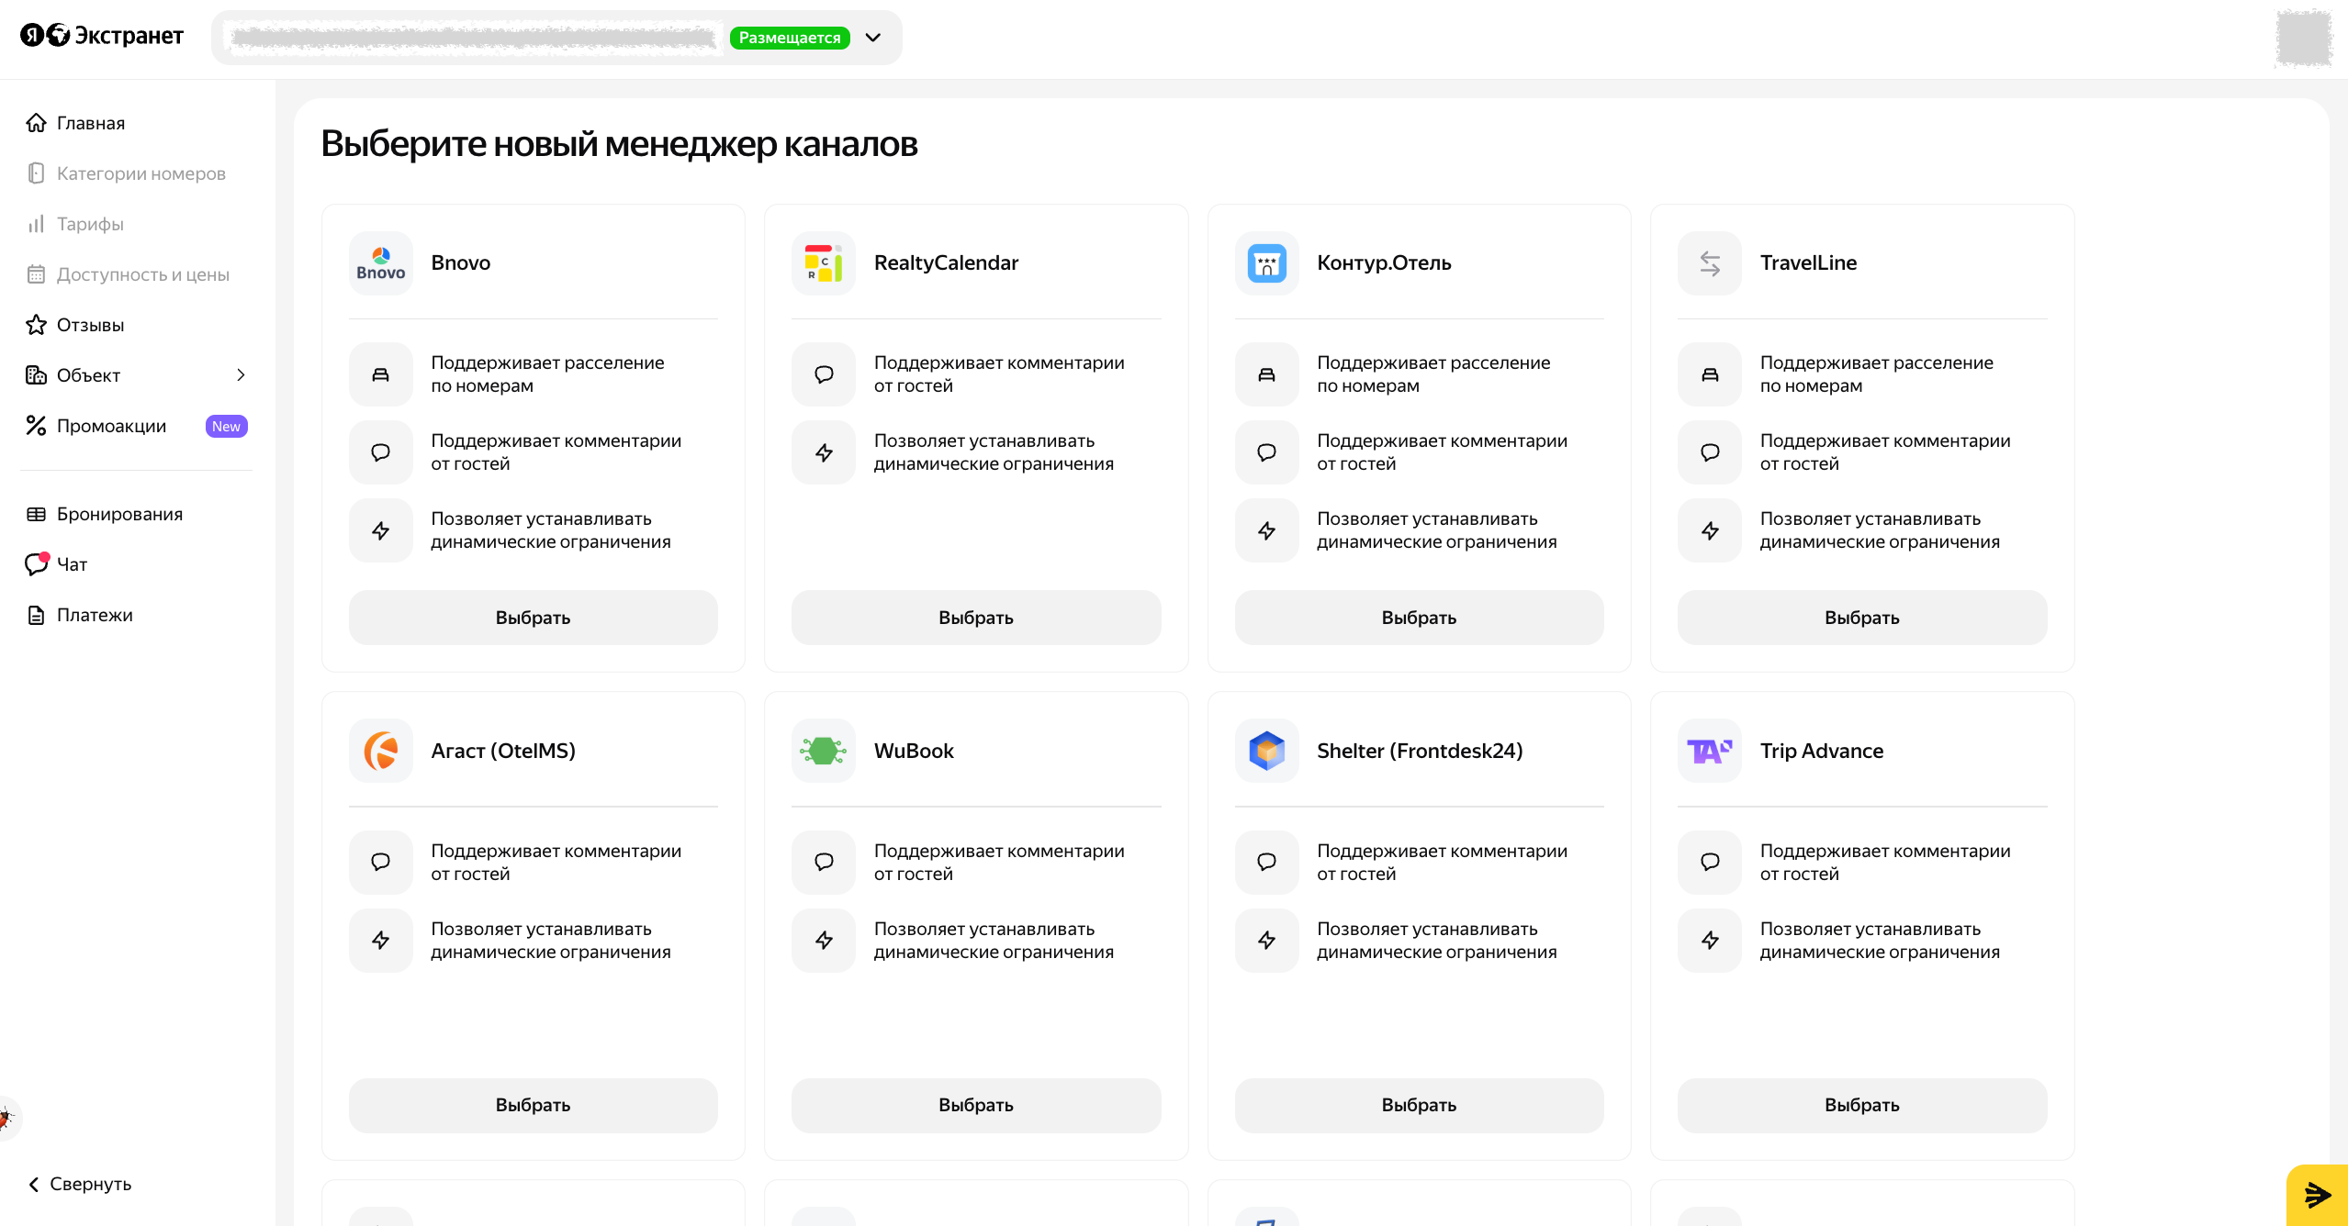Collapse sidebar with Свернуть
This screenshot has height=1226, width=2348.
[80, 1184]
